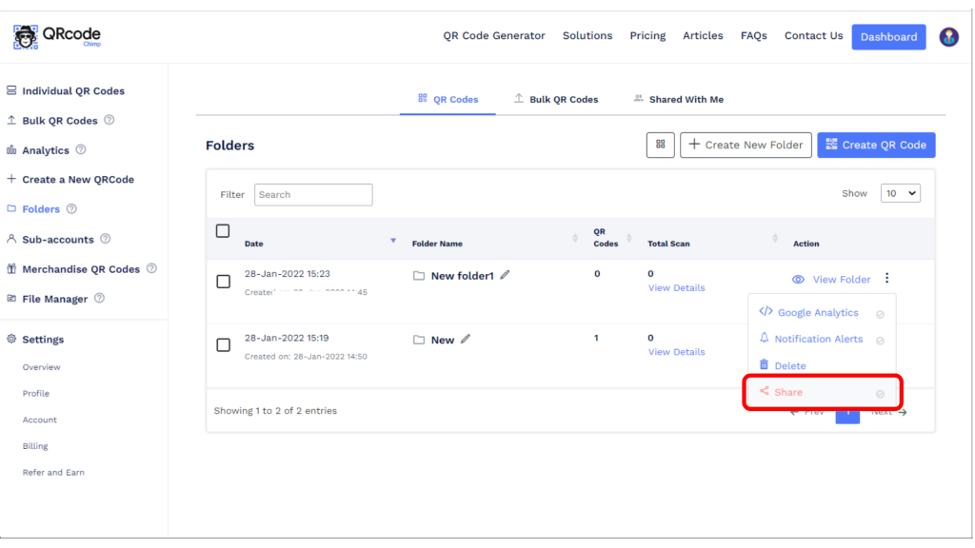Open Merchandise QR Codes in sidebar
Viewport: 975px width, 548px height.
click(x=81, y=269)
